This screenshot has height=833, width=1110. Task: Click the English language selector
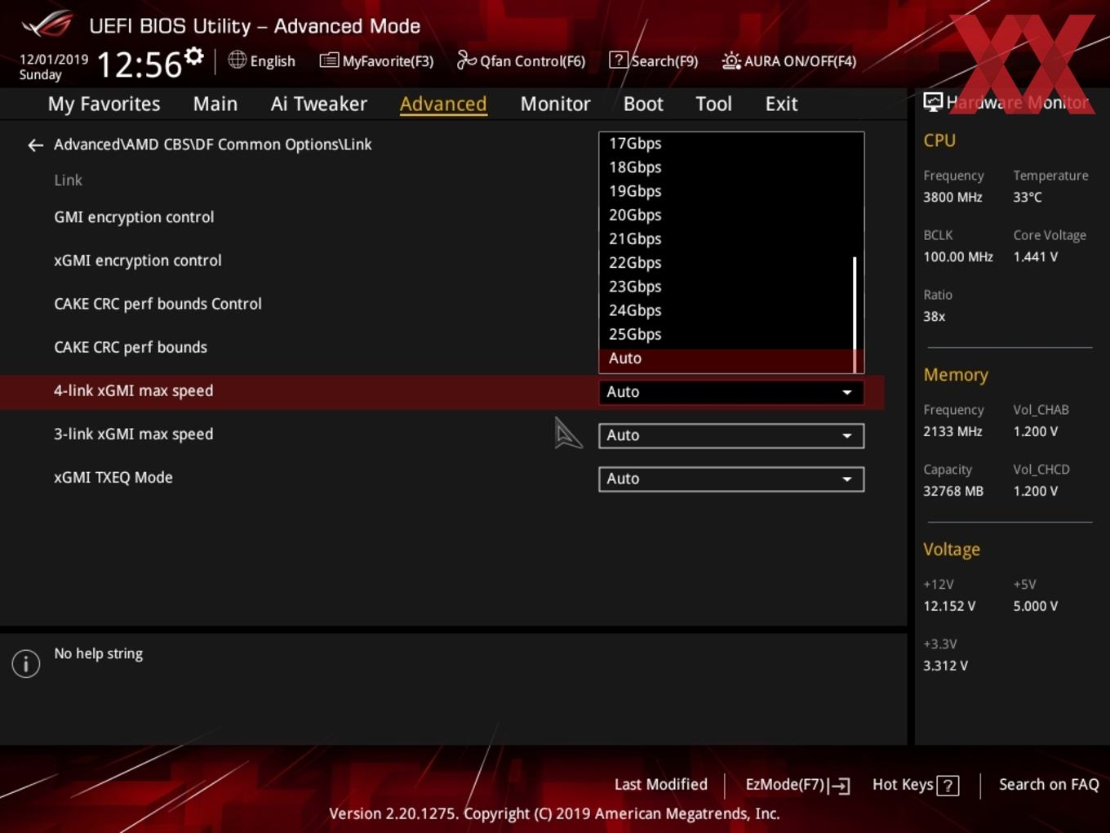273,61
